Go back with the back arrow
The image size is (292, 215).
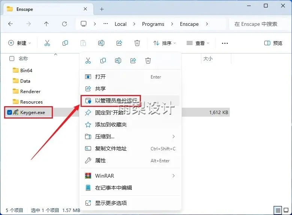point(10,24)
